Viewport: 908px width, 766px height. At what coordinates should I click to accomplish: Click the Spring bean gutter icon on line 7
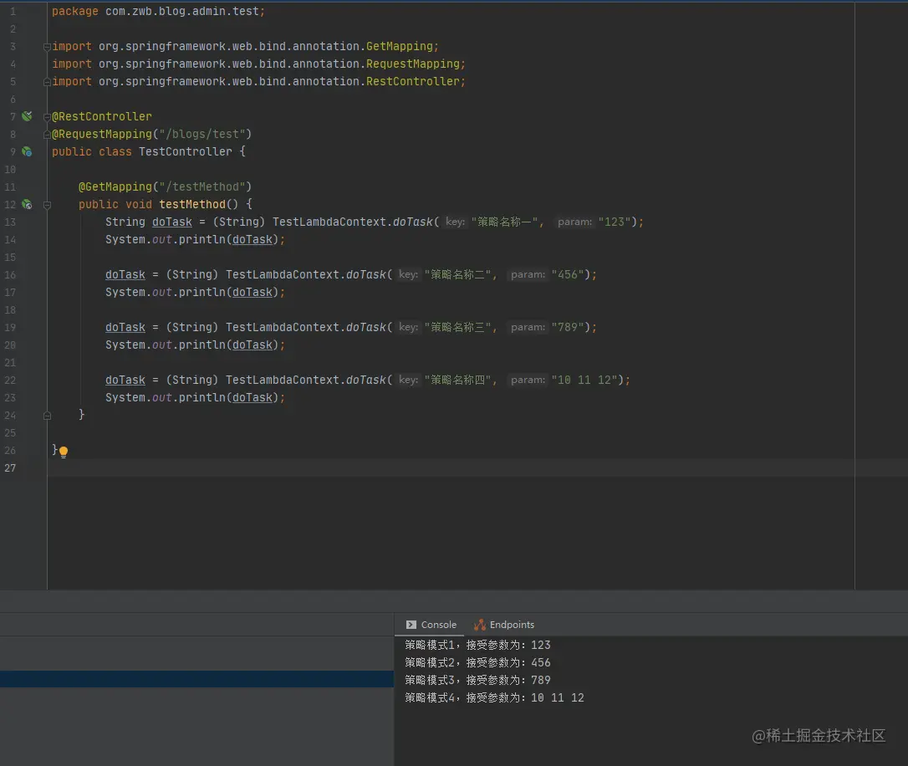(x=27, y=116)
